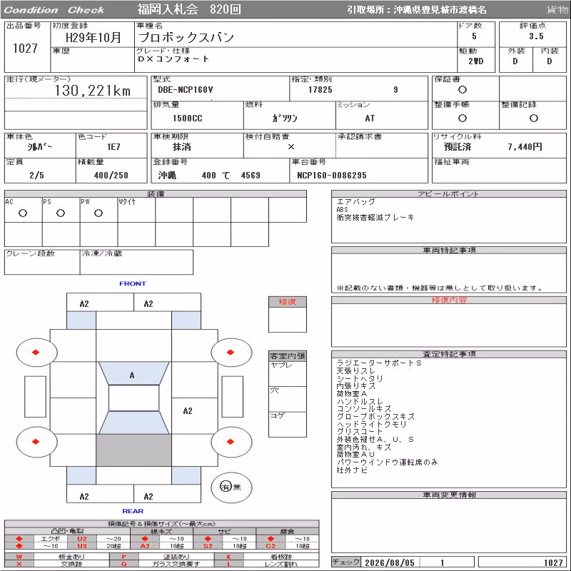Click the A2 mark on right rear door
Image resolution: width=571 pixels, height=571 pixels.
click(188, 411)
